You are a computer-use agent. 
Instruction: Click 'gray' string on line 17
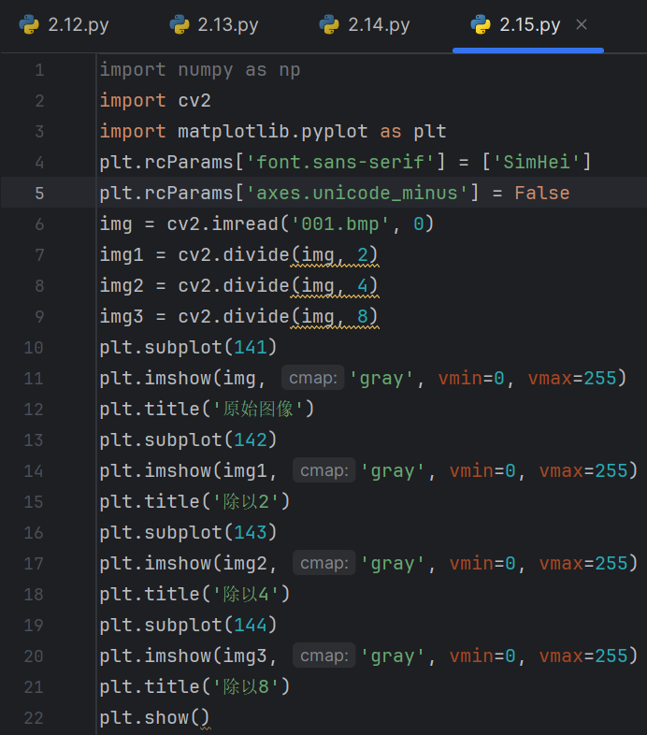click(x=393, y=564)
